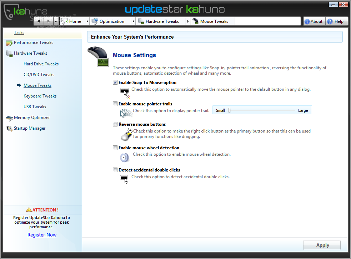
Task: Click the Memory Optimizer sidebar icon
Action: pos(9,118)
